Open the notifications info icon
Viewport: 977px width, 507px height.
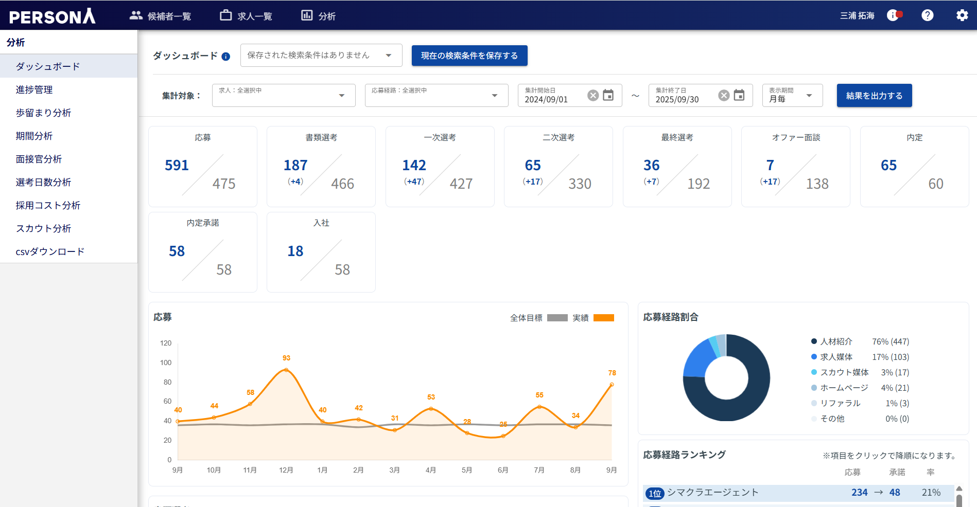(894, 15)
